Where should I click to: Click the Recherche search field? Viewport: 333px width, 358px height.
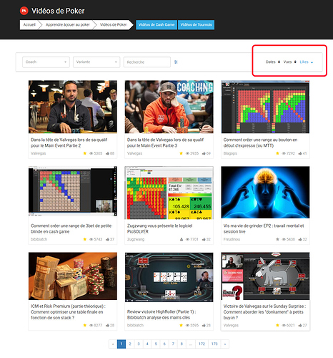coord(147,62)
